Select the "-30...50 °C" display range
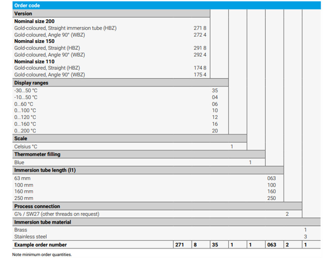This screenshot has width=334, height=258. [26, 91]
